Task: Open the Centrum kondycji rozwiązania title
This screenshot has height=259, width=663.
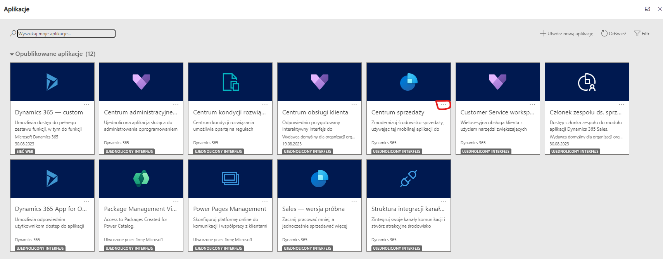Action: point(230,112)
